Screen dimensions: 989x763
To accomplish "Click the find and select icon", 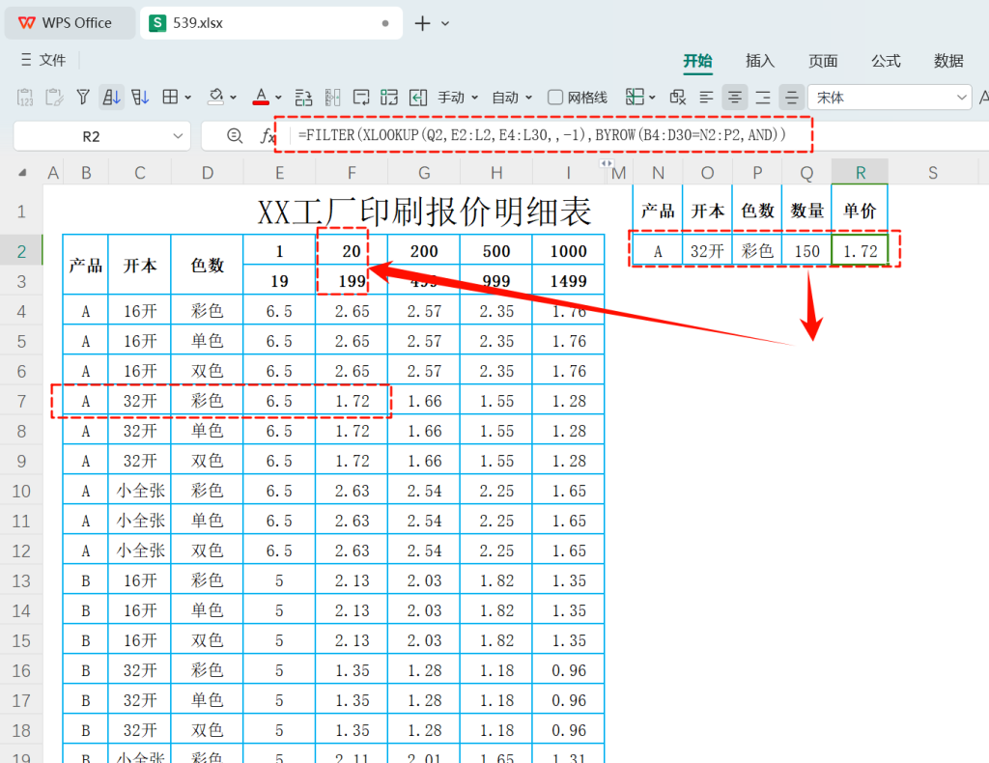I will (x=677, y=98).
